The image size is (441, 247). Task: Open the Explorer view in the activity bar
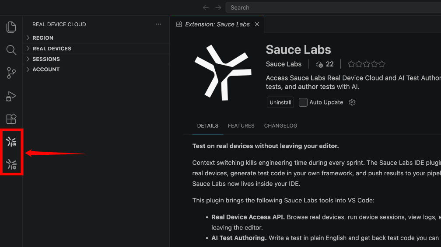click(x=11, y=27)
